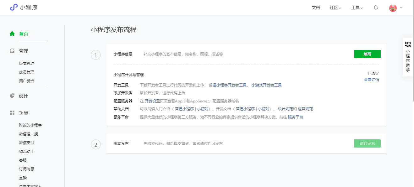Click the 统计 pie chart icon
Image resolution: width=414 pixels, height=187 pixels.
pyautogui.click(x=12, y=96)
